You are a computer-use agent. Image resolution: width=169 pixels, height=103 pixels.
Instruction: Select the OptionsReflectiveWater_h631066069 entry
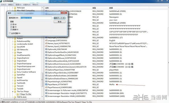[x=62, y=76]
